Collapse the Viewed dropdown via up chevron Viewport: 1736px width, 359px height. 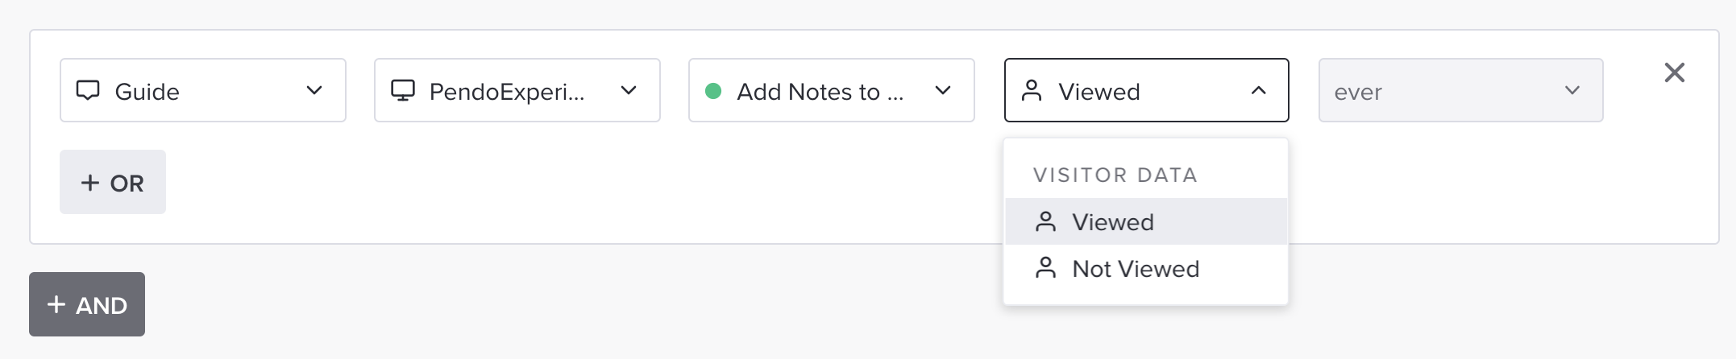pyautogui.click(x=1259, y=90)
